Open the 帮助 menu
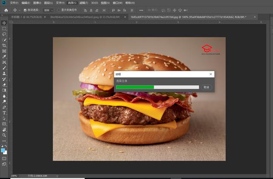 130,3
